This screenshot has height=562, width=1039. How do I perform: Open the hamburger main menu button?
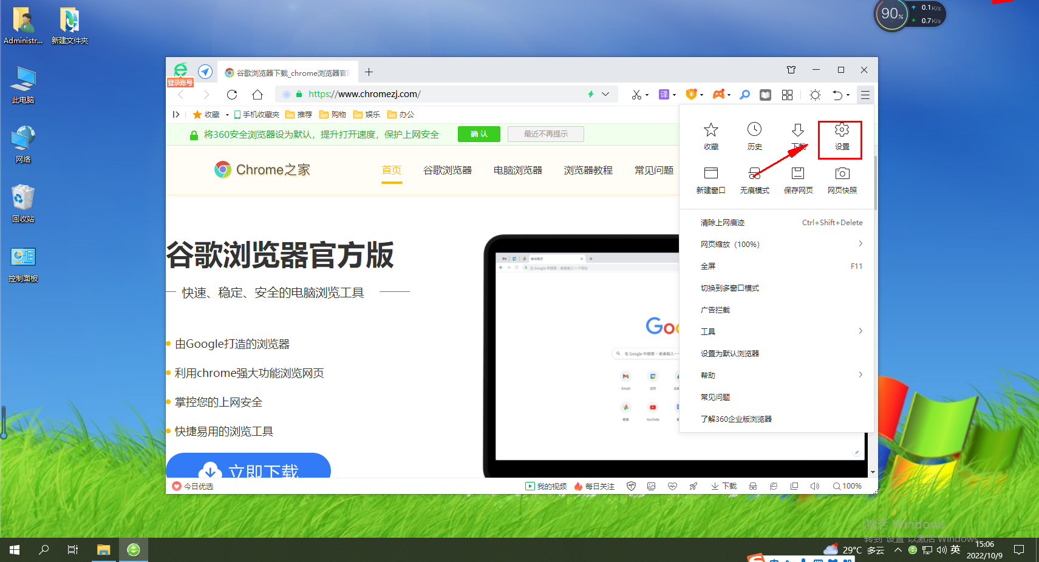click(x=865, y=95)
